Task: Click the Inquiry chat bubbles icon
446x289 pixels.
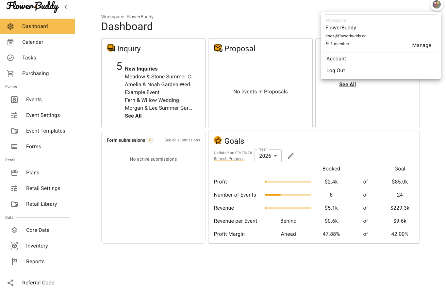Action: click(x=111, y=48)
